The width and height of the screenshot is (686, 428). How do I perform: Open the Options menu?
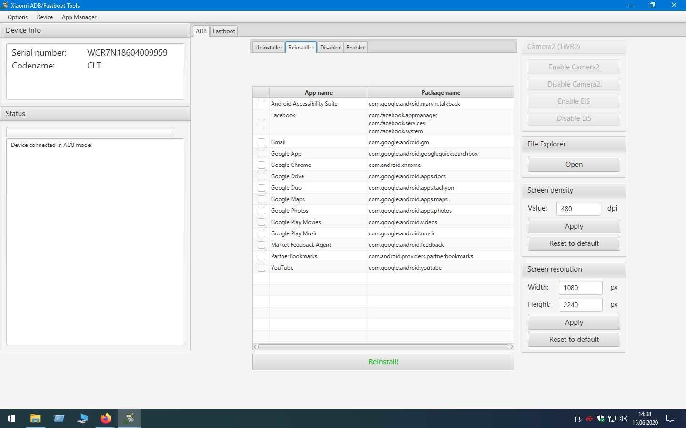[x=18, y=17]
